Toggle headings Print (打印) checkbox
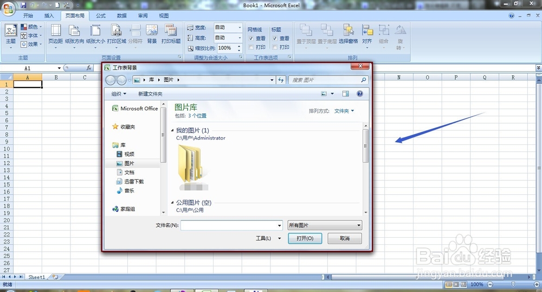The width and height of the screenshot is (542, 292). tap(275, 47)
